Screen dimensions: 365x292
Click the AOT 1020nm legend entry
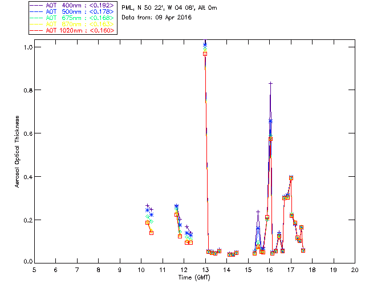[72, 30]
